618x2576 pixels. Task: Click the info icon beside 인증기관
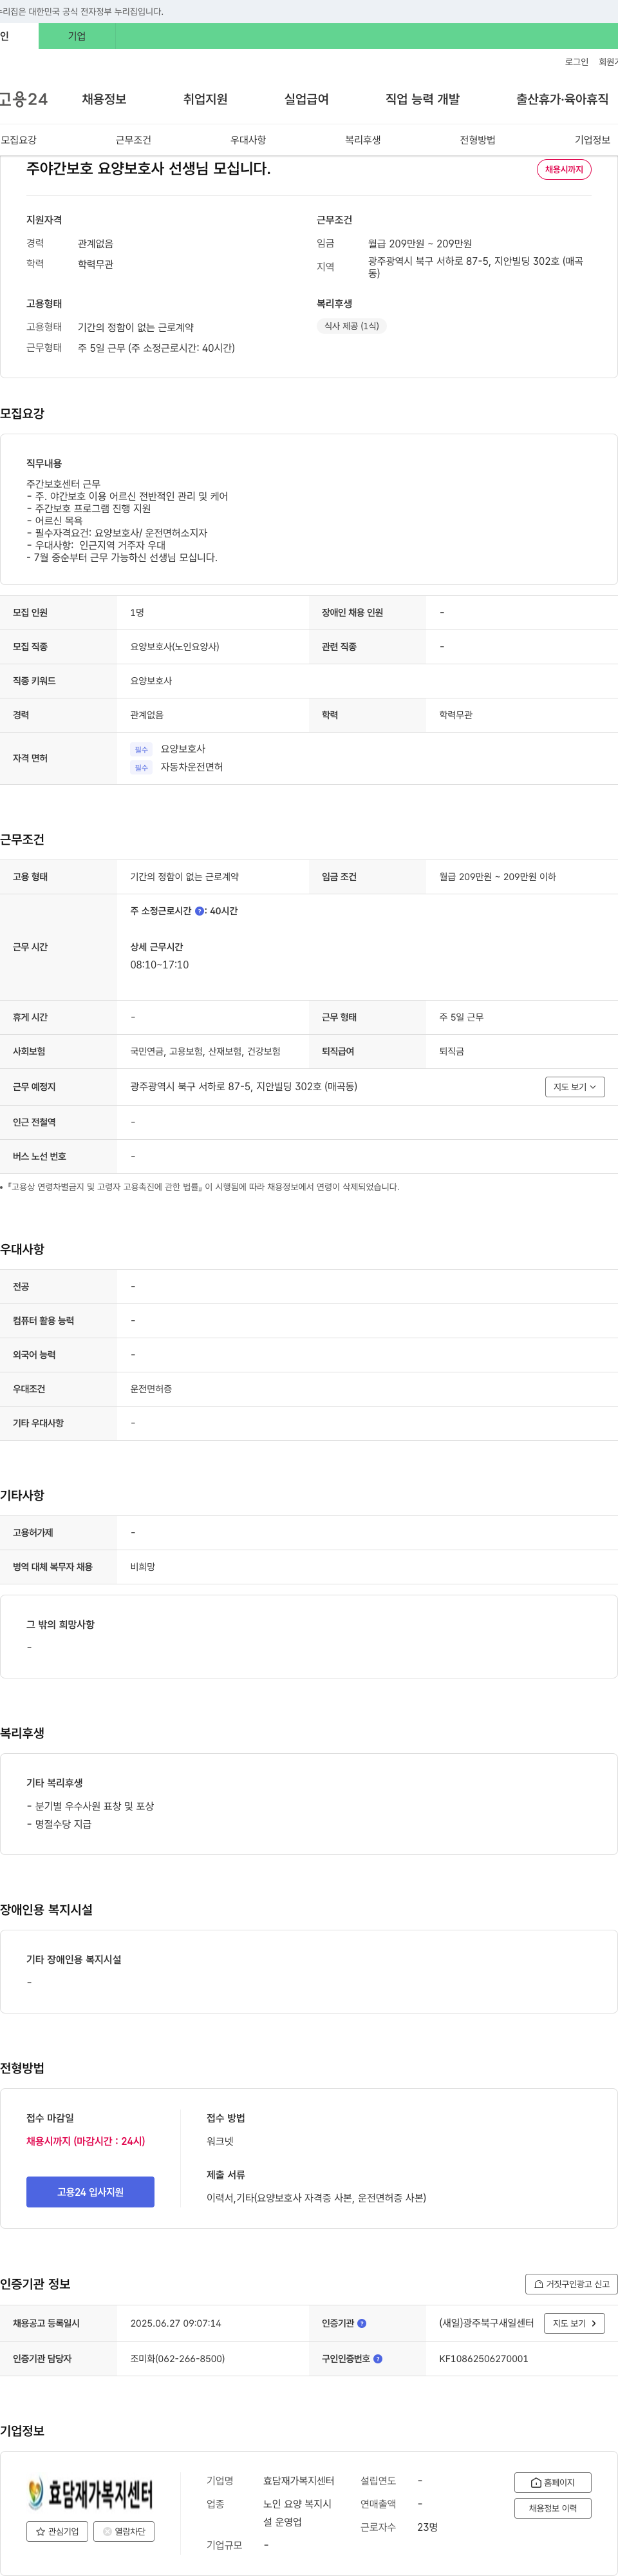[x=361, y=2323]
